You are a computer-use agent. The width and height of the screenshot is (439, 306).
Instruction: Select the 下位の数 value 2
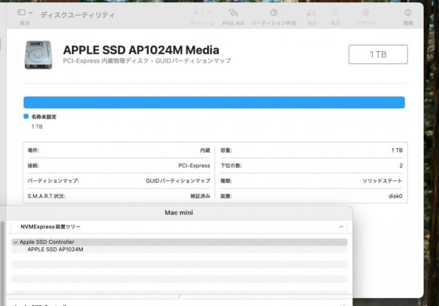(x=401, y=166)
